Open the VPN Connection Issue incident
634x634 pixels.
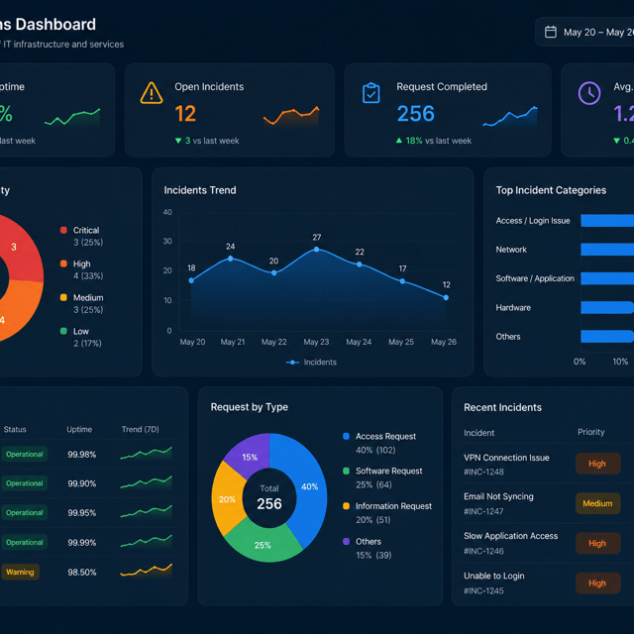coord(506,458)
